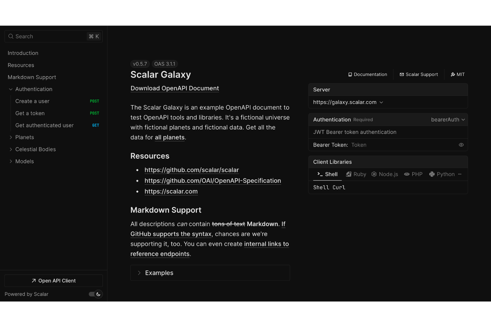
Task: Switch to the Curl code tab
Action: tap(339, 187)
